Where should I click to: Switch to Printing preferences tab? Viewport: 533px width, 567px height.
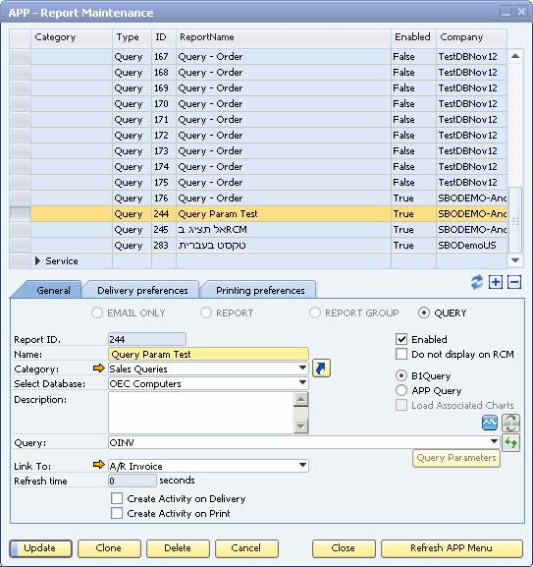tap(260, 290)
